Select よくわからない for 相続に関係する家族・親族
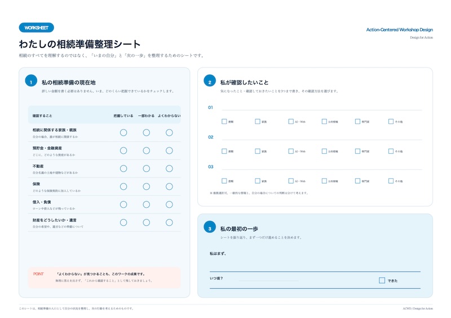Screen dimensions: 451x318 169,132
